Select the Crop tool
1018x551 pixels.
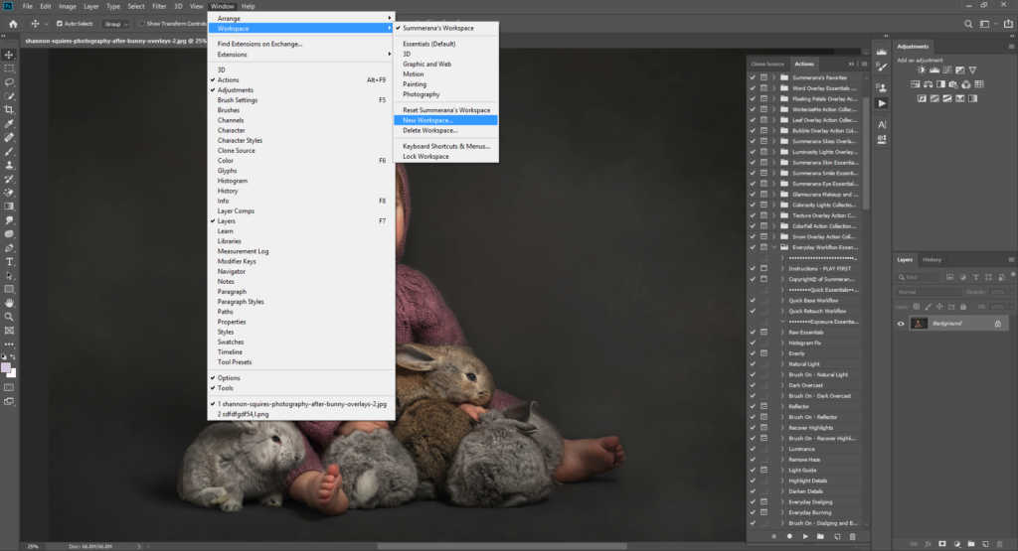9,109
